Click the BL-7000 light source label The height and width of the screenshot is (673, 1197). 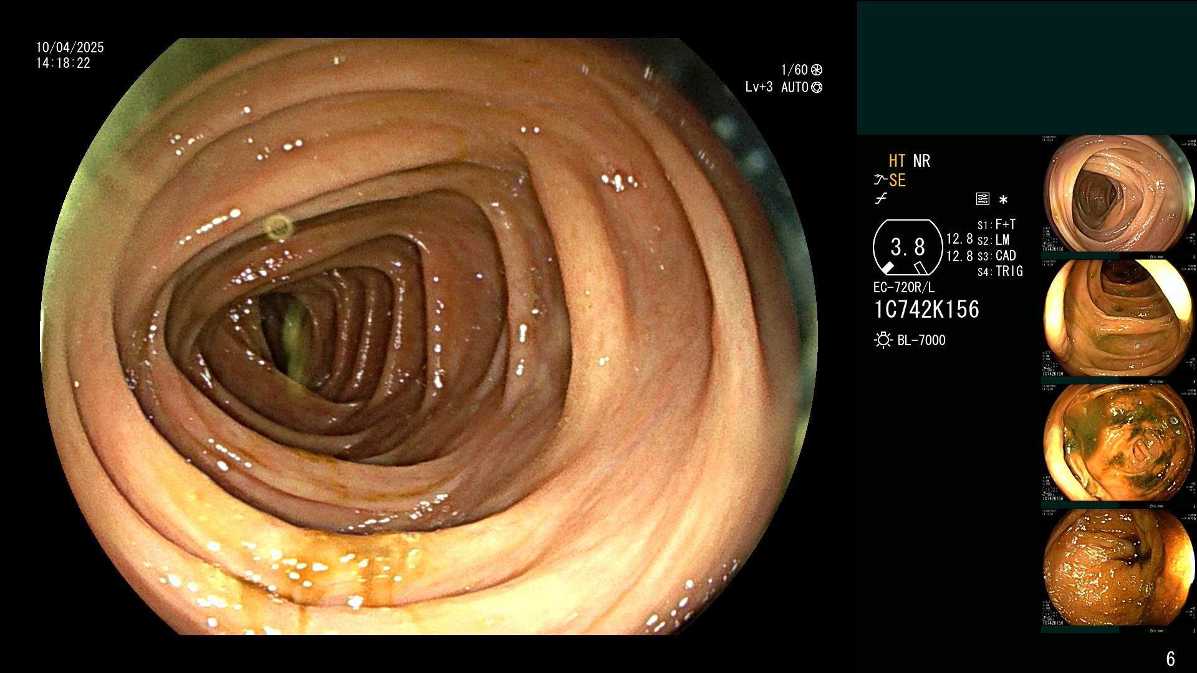(921, 340)
